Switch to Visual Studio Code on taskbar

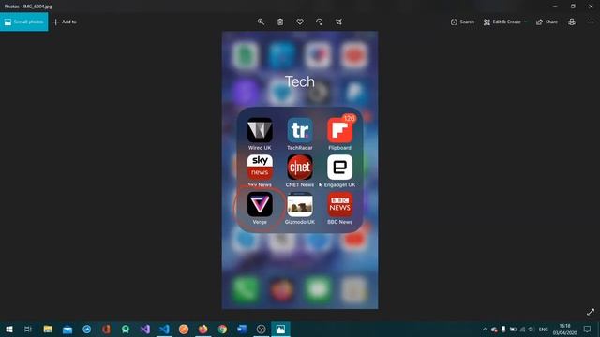(165, 329)
